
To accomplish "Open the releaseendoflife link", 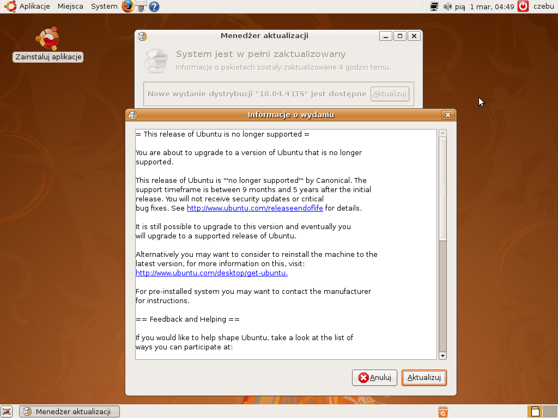I will pos(255,208).
